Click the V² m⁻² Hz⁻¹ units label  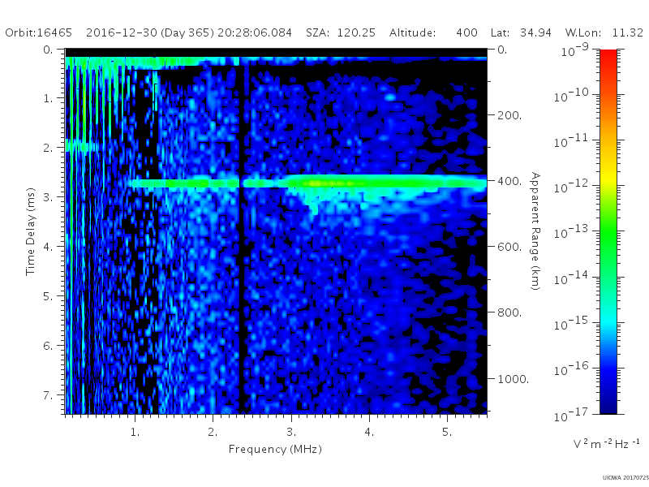[x=606, y=443]
